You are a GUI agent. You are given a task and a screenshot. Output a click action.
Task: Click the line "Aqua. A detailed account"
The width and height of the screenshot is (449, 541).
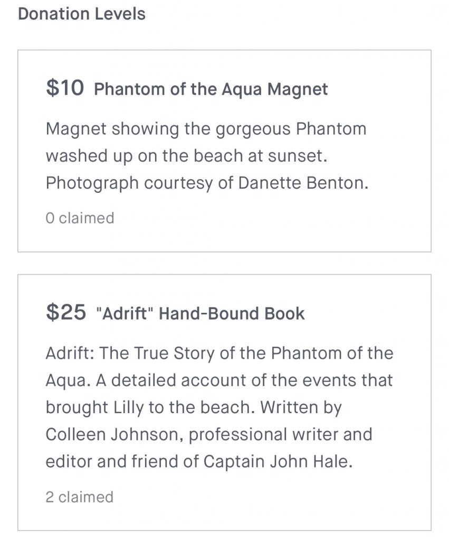(x=219, y=380)
